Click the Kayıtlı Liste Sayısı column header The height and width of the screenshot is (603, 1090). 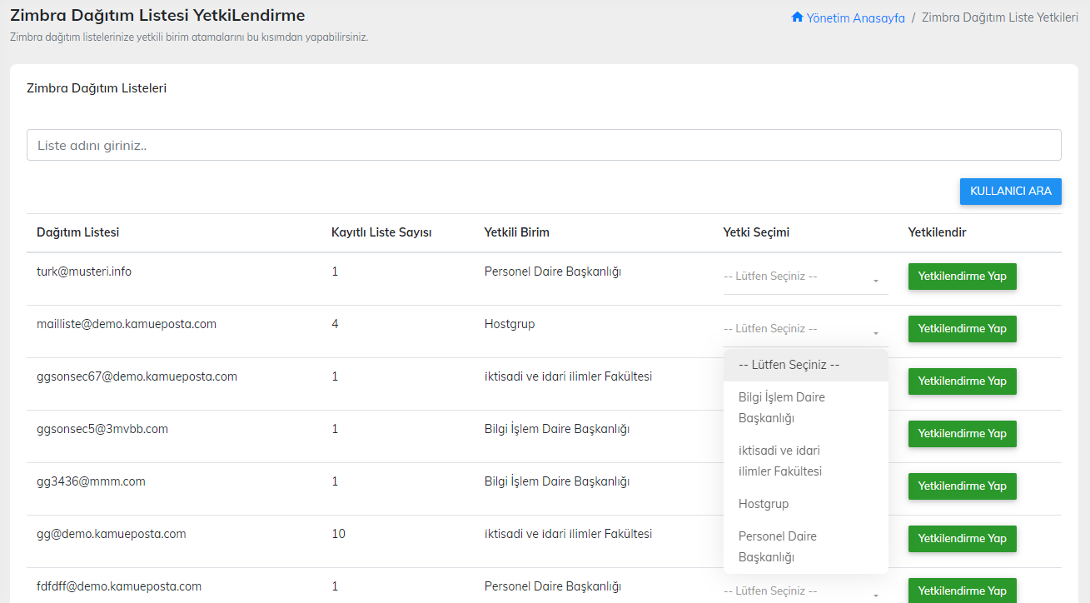coord(381,232)
